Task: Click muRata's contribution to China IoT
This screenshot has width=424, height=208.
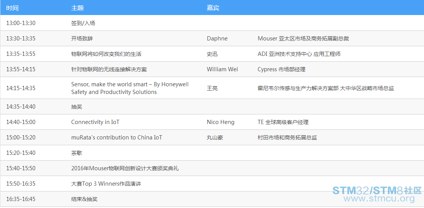Action: (x=117, y=138)
